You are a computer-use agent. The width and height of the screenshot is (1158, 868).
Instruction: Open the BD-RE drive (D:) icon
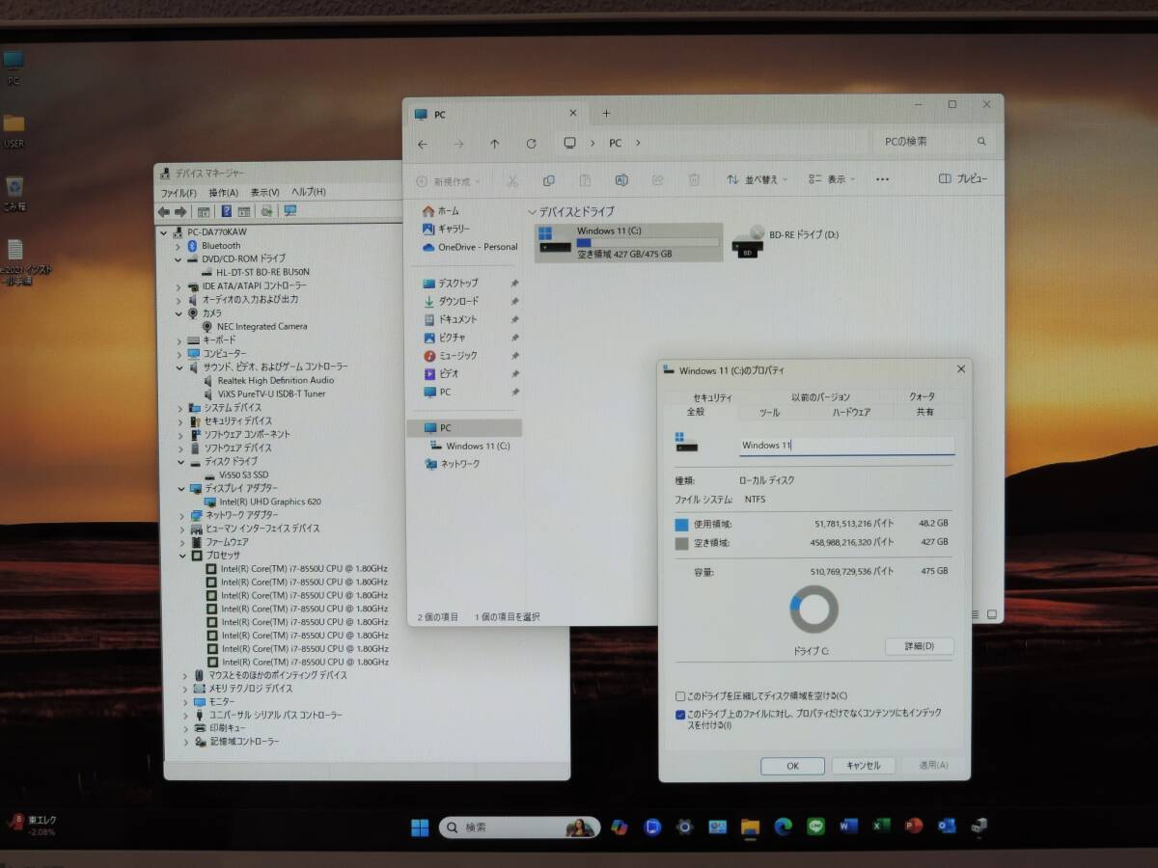tap(749, 240)
